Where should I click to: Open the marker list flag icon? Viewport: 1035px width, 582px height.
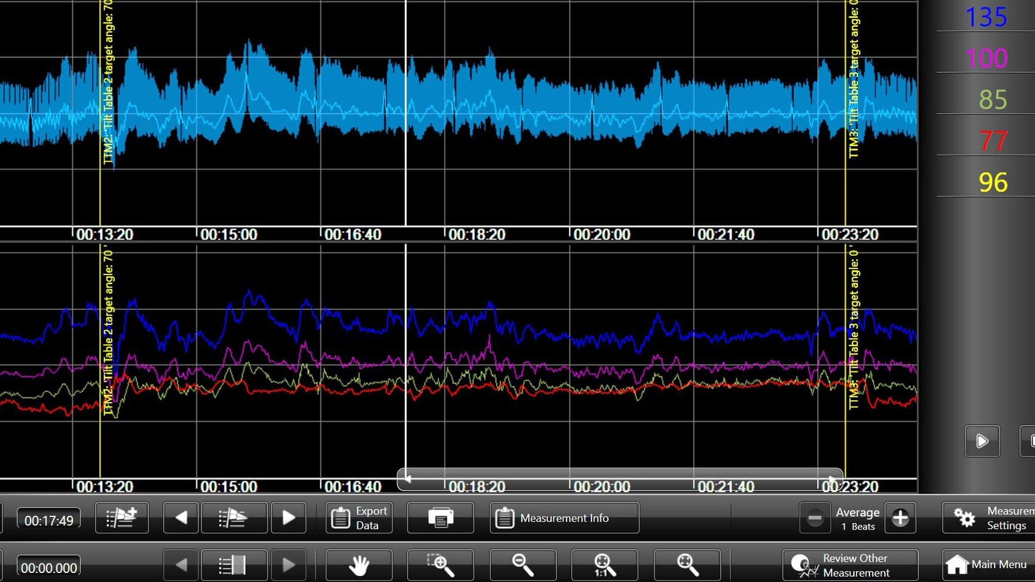(x=234, y=518)
